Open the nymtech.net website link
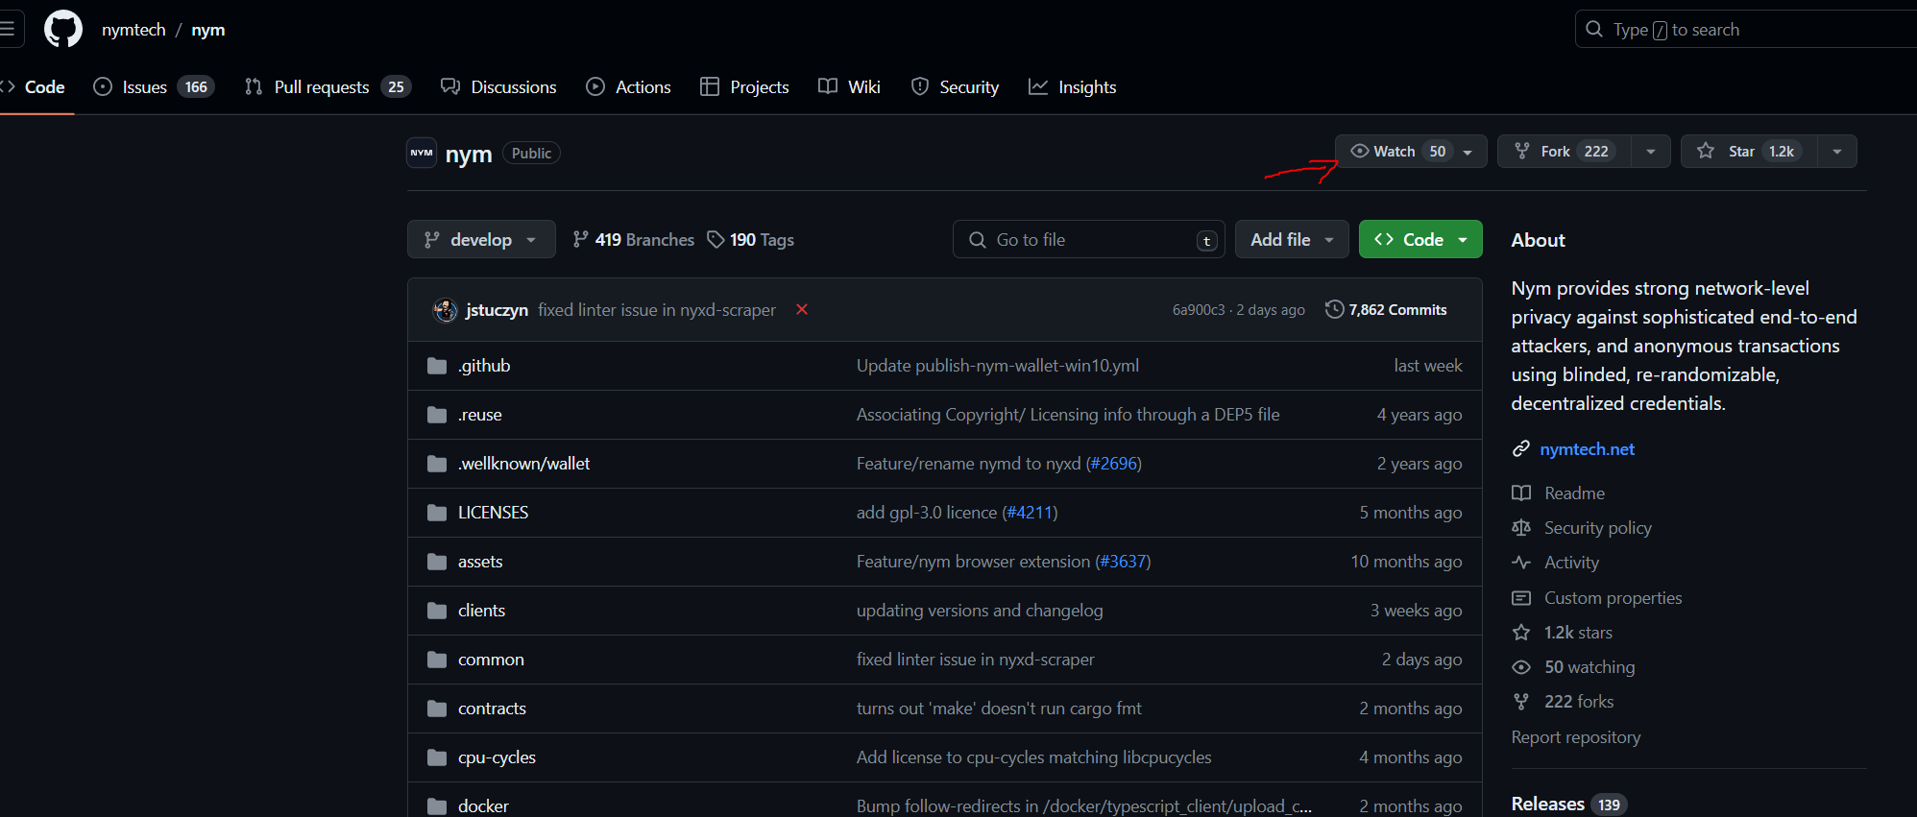The width and height of the screenshot is (1917, 817). (1587, 448)
